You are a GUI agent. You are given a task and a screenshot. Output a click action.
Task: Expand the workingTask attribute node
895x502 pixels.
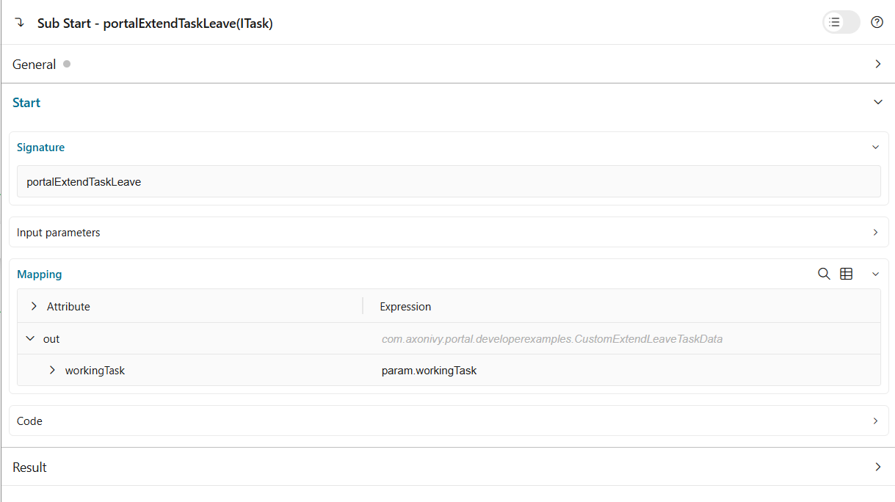tap(51, 370)
